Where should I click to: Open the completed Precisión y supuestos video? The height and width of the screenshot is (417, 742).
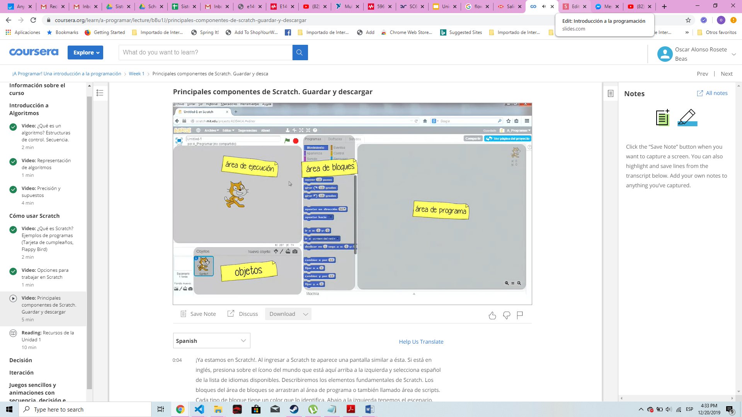click(x=41, y=192)
